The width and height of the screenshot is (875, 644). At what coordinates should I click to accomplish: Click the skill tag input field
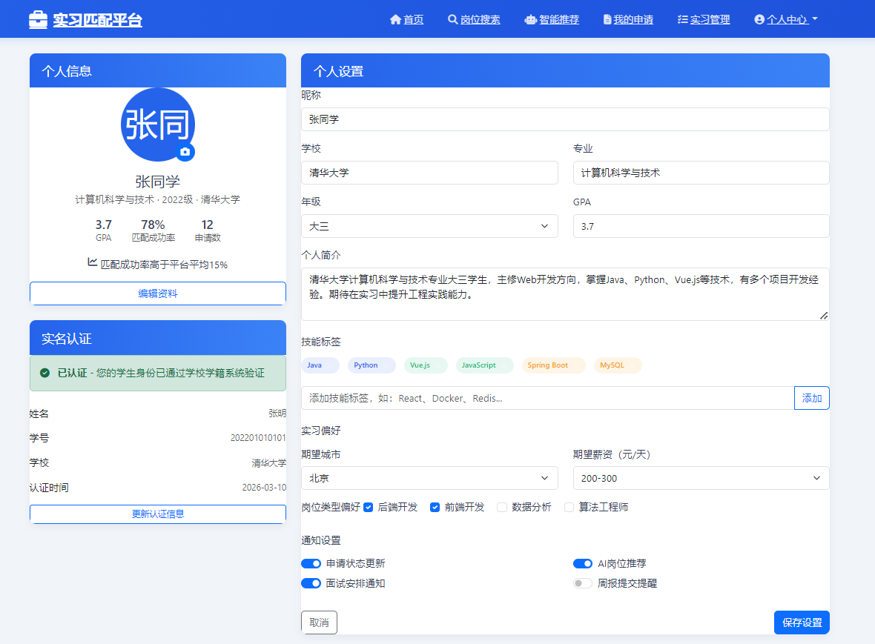(x=519, y=398)
